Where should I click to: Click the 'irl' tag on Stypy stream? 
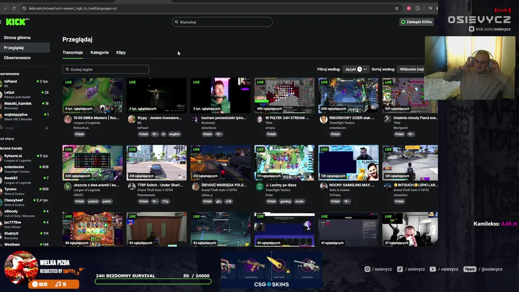point(164,134)
